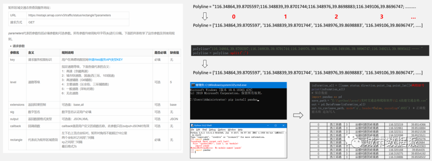
Task: Click the 请求服务权限标识 description cell
Action: click(x=43, y=59)
